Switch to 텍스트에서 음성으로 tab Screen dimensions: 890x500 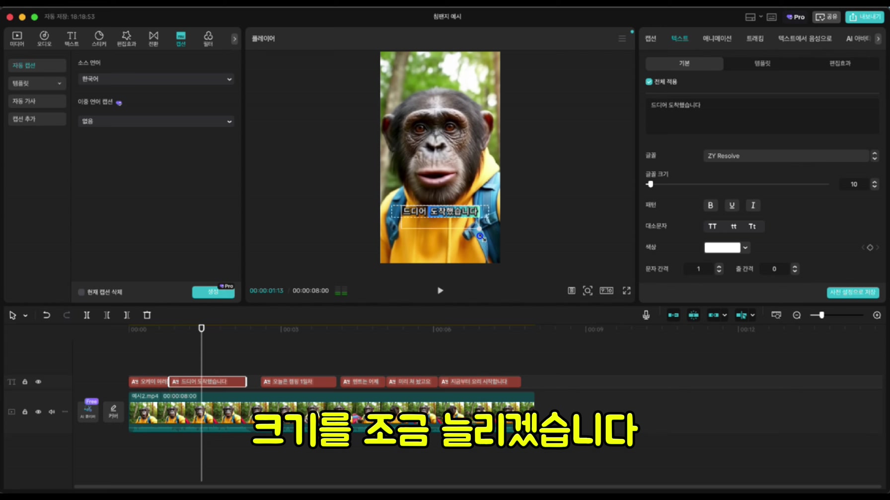[805, 38]
